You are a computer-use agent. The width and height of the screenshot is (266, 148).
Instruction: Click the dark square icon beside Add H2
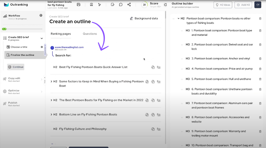[x=258, y=5]
